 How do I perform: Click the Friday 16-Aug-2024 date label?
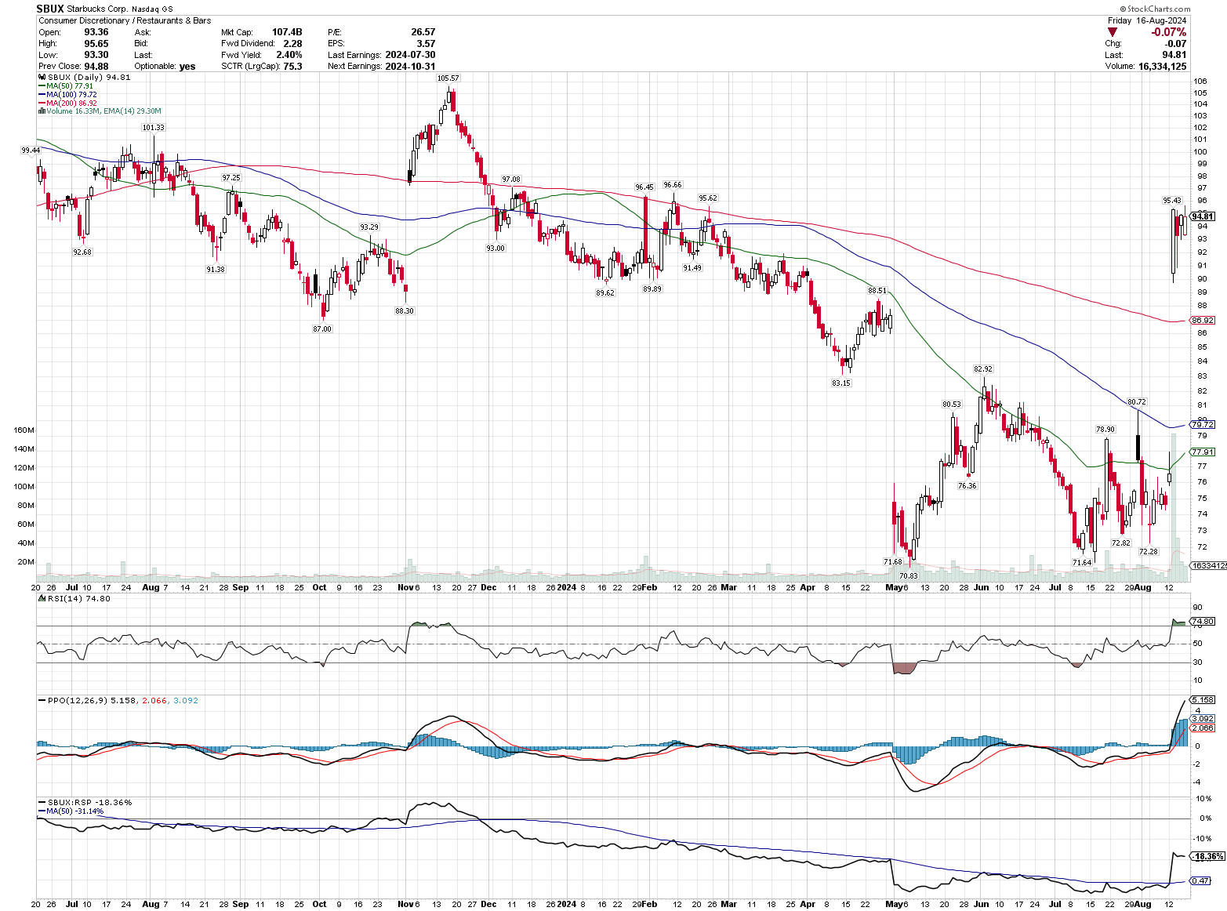click(x=1147, y=20)
